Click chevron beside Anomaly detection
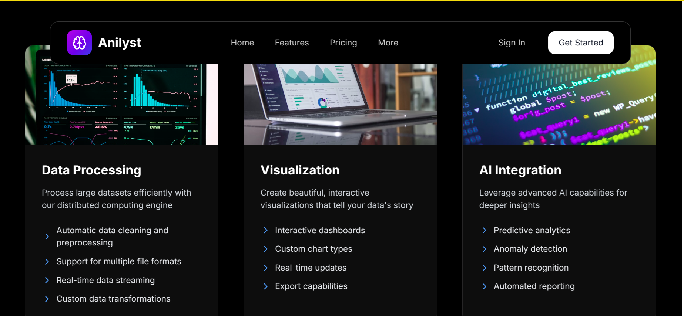The width and height of the screenshot is (684, 316). pos(484,249)
